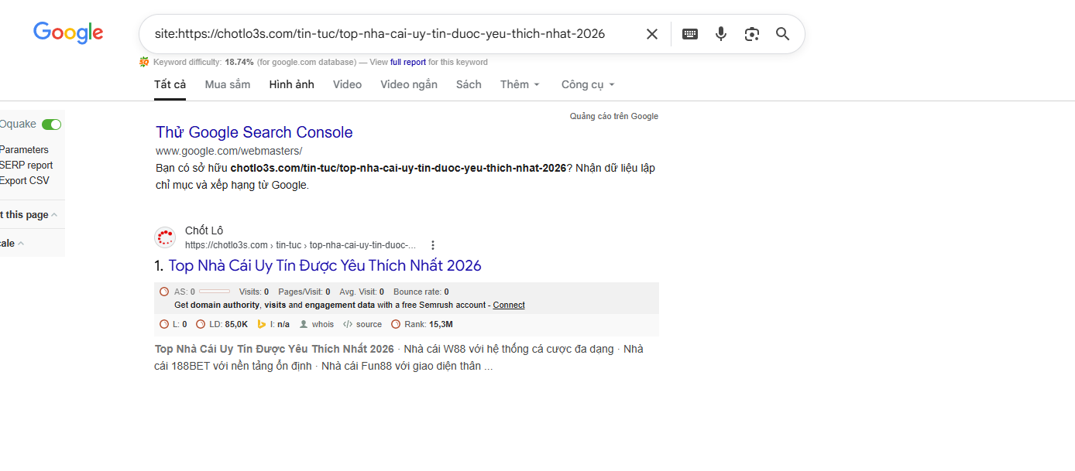Switch to the Hình ảnh tab
The image size is (1075, 471).
pyautogui.click(x=292, y=84)
